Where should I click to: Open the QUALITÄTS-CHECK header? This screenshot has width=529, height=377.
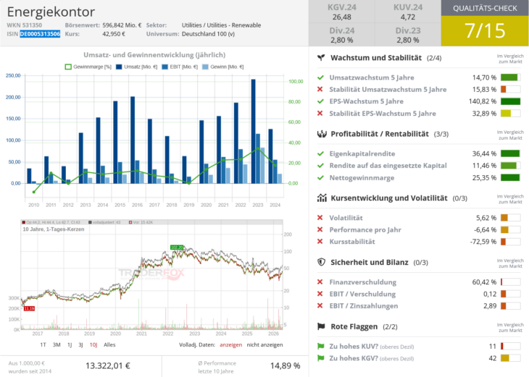pyautogui.click(x=485, y=8)
